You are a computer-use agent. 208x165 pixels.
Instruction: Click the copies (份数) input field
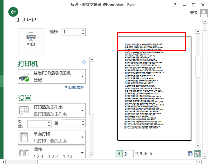71,32
